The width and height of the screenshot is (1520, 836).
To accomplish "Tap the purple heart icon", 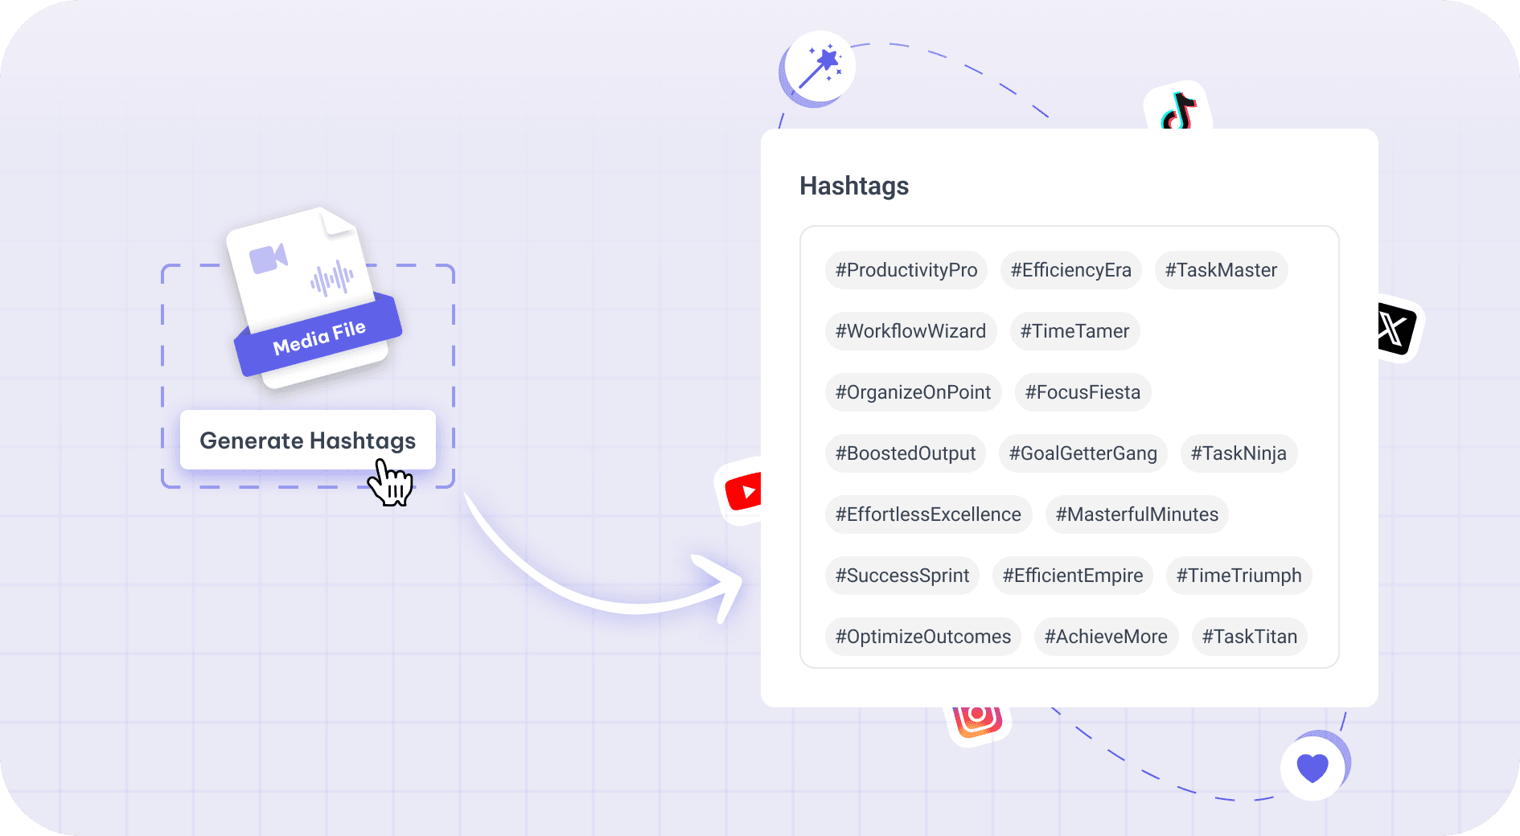I will (1313, 768).
